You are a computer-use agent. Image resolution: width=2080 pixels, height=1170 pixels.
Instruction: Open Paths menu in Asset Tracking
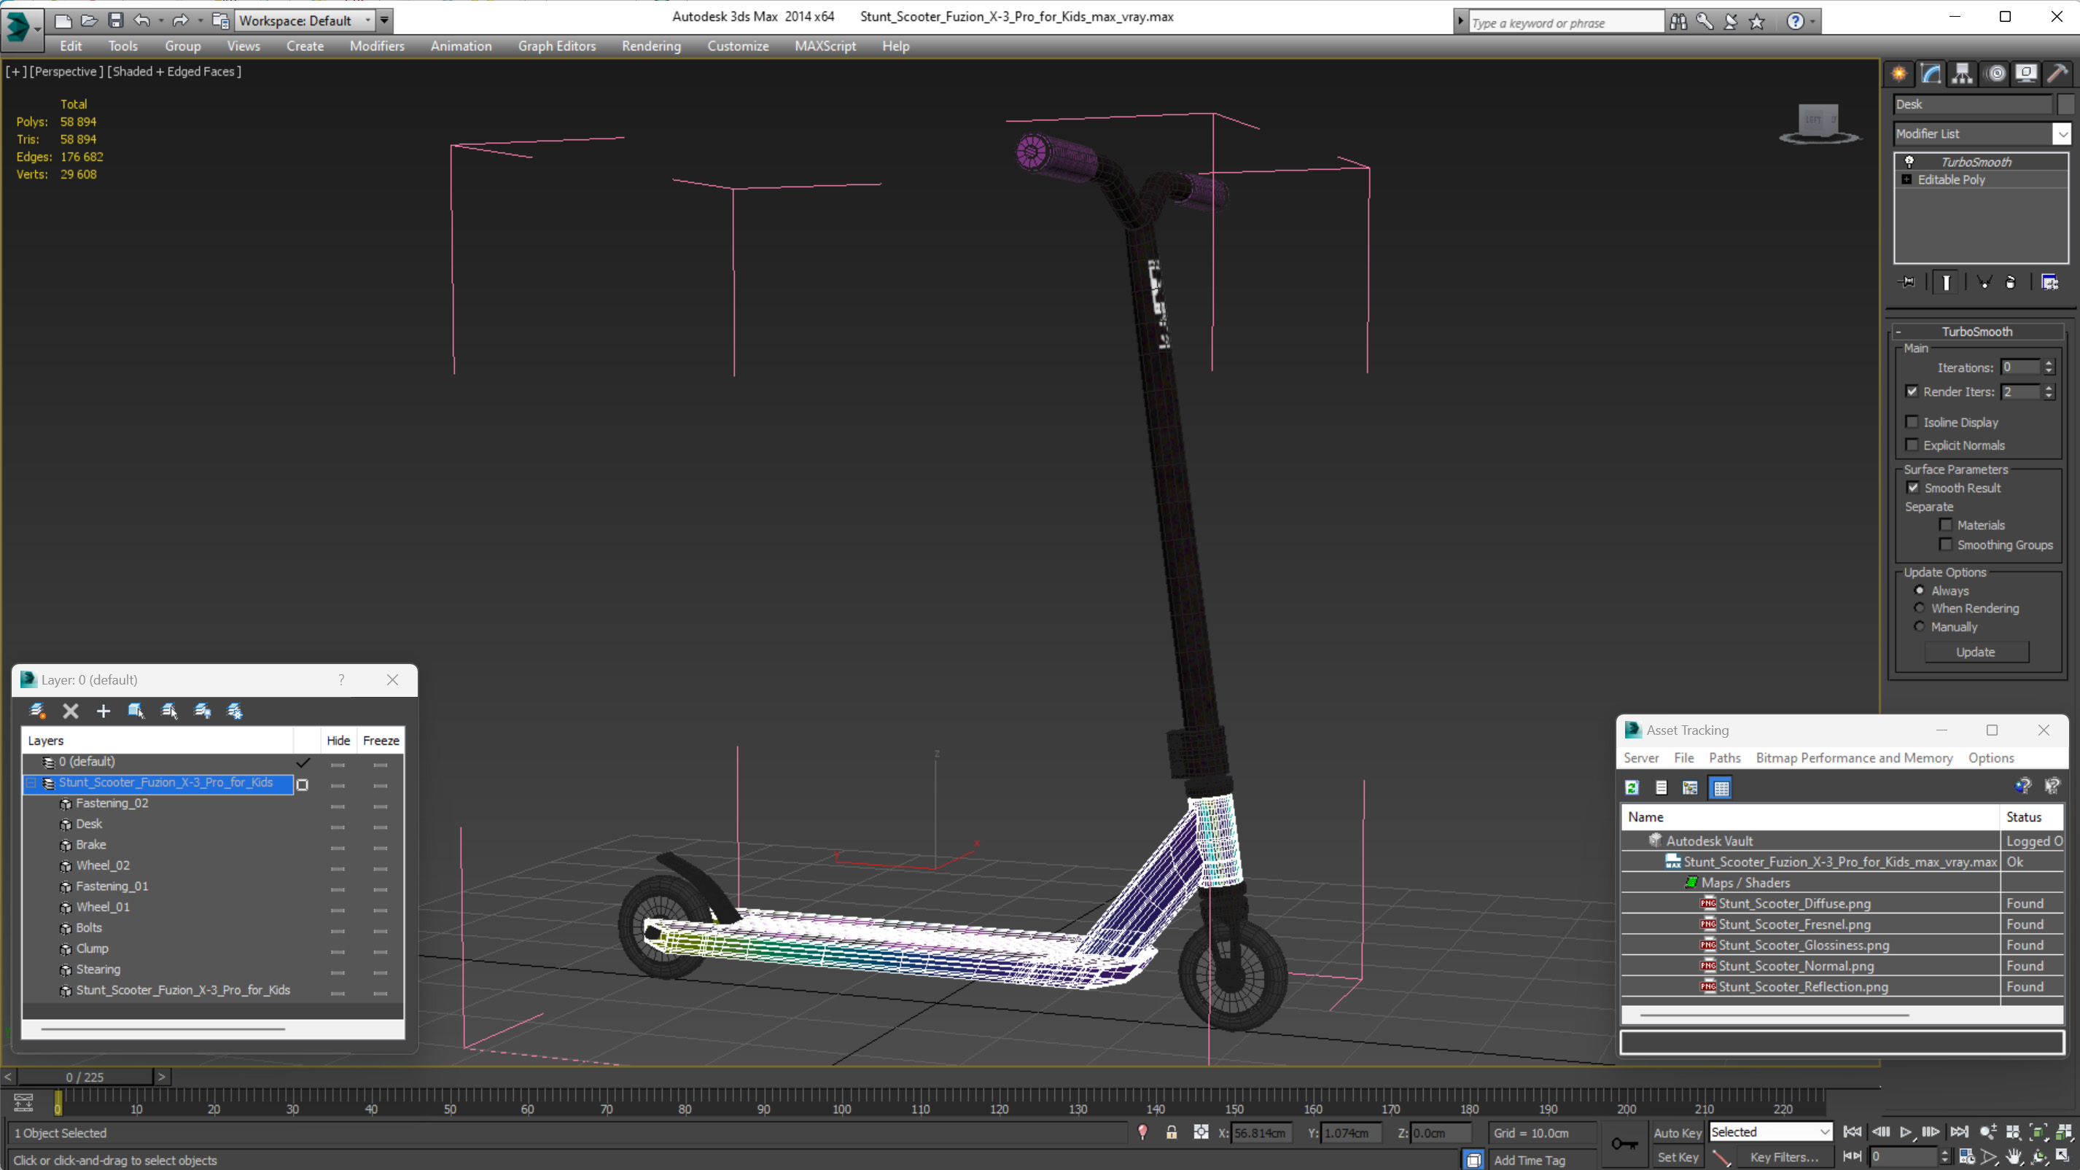(1724, 757)
